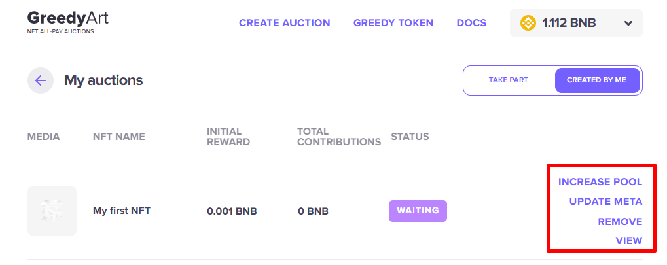The image size is (667, 265).
Task: Remove the My first NFT auction
Action: click(x=620, y=222)
